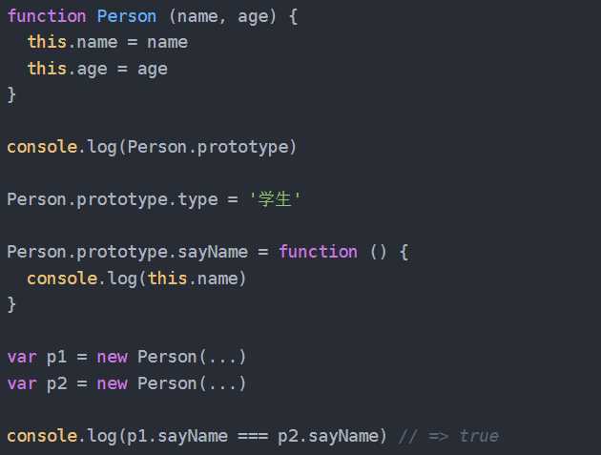Click p2.sayName in the comparison line
This screenshot has height=455, width=601.
point(328,436)
